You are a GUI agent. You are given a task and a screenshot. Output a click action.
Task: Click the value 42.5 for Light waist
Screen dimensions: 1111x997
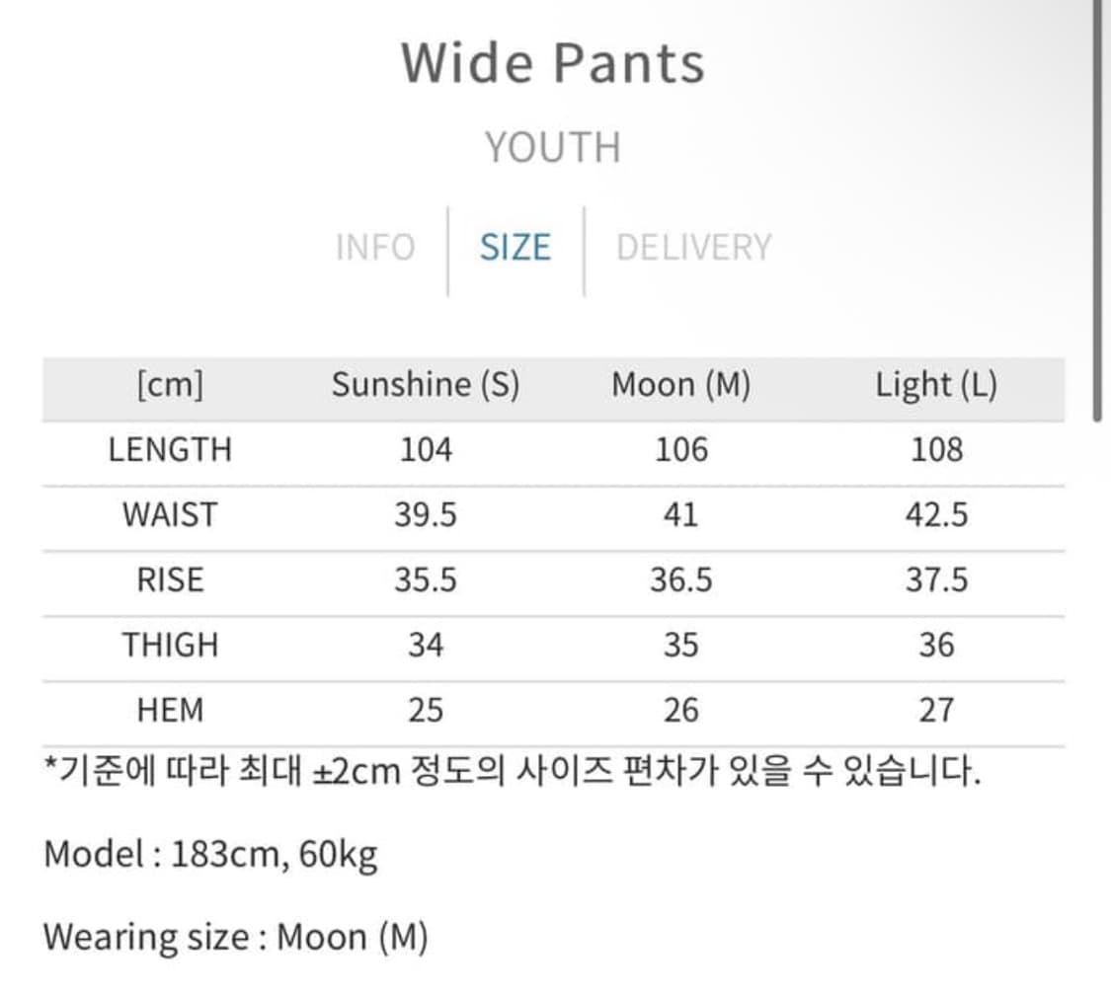tap(935, 514)
